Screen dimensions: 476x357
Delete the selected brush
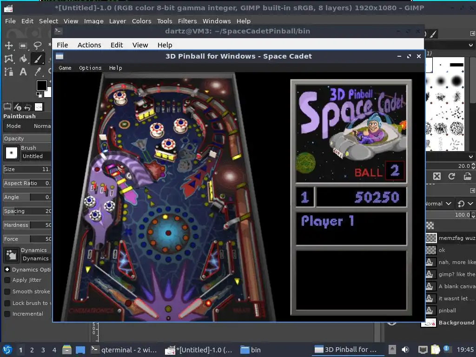click(436, 176)
